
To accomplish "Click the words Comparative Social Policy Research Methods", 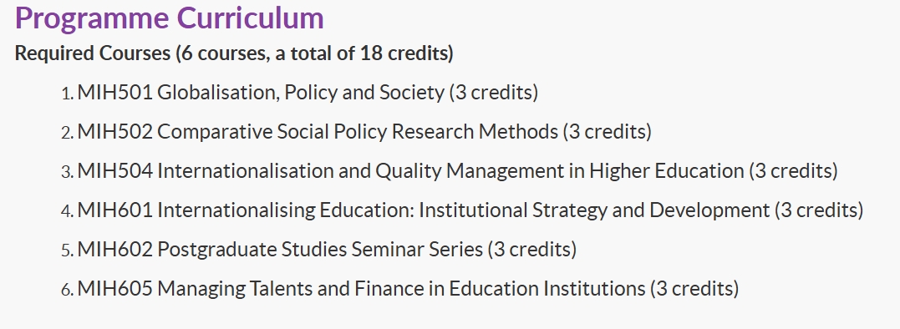I will click(358, 132).
